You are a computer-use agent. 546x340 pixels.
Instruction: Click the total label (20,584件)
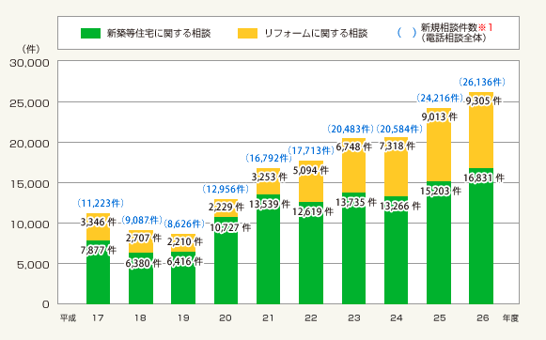[x=399, y=129]
